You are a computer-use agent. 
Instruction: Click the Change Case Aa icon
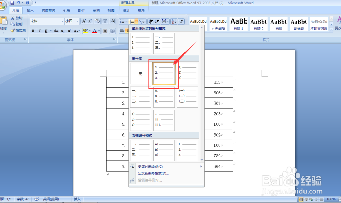pos(76,31)
